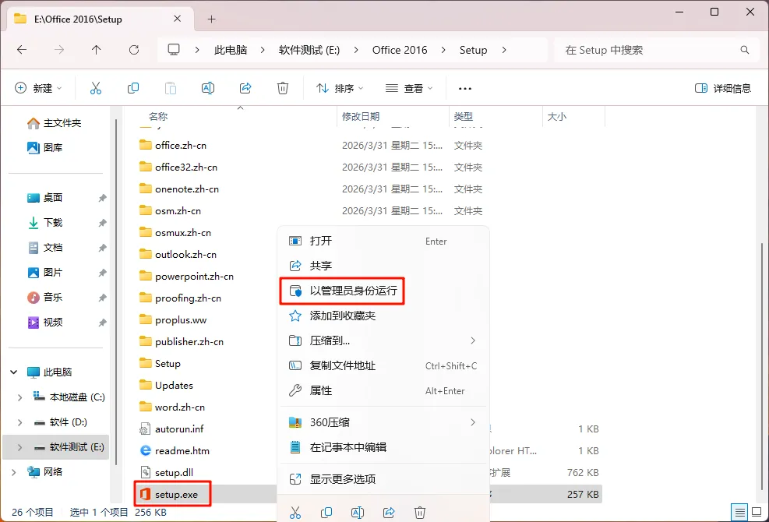Refresh the current folder
The height and width of the screenshot is (522, 769).
(x=134, y=50)
